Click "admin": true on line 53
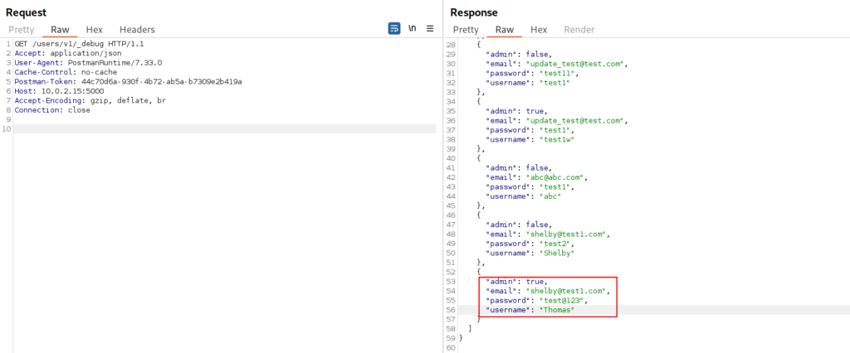 click(x=518, y=282)
